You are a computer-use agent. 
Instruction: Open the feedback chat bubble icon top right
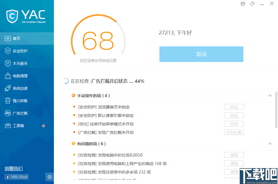pos(252,4)
